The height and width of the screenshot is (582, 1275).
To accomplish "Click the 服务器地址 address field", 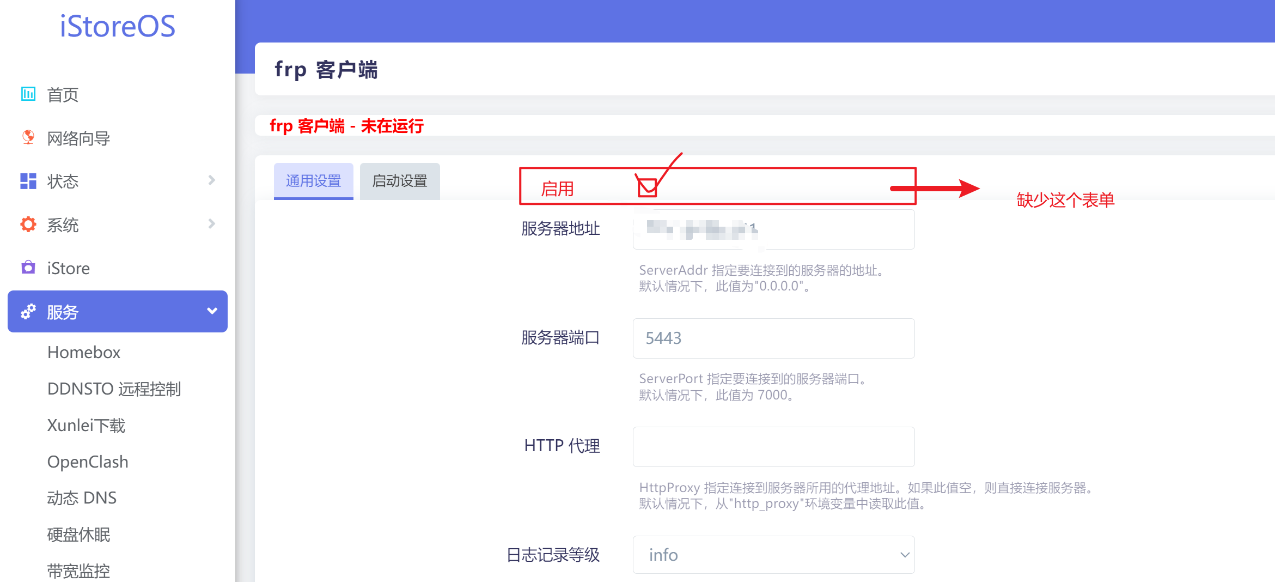I will pos(773,229).
